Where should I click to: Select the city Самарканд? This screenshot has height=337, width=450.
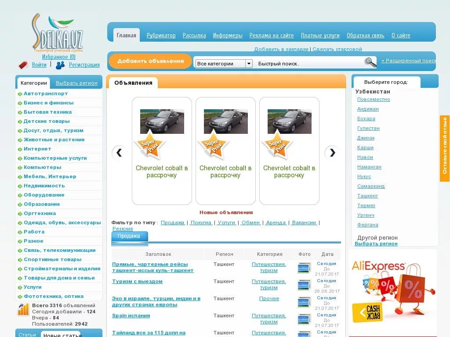[x=371, y=186]
